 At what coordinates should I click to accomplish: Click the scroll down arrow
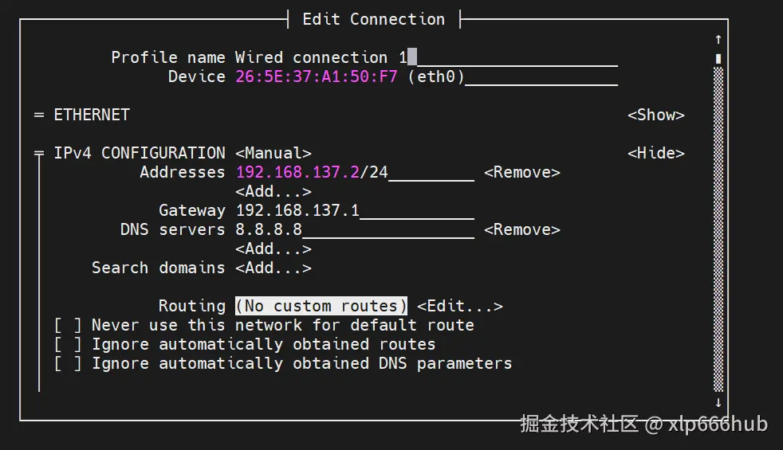coord(718,402)
